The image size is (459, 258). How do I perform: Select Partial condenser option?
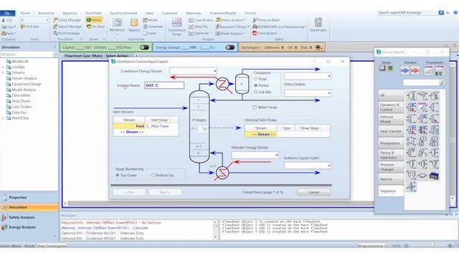tap(256, 85)
